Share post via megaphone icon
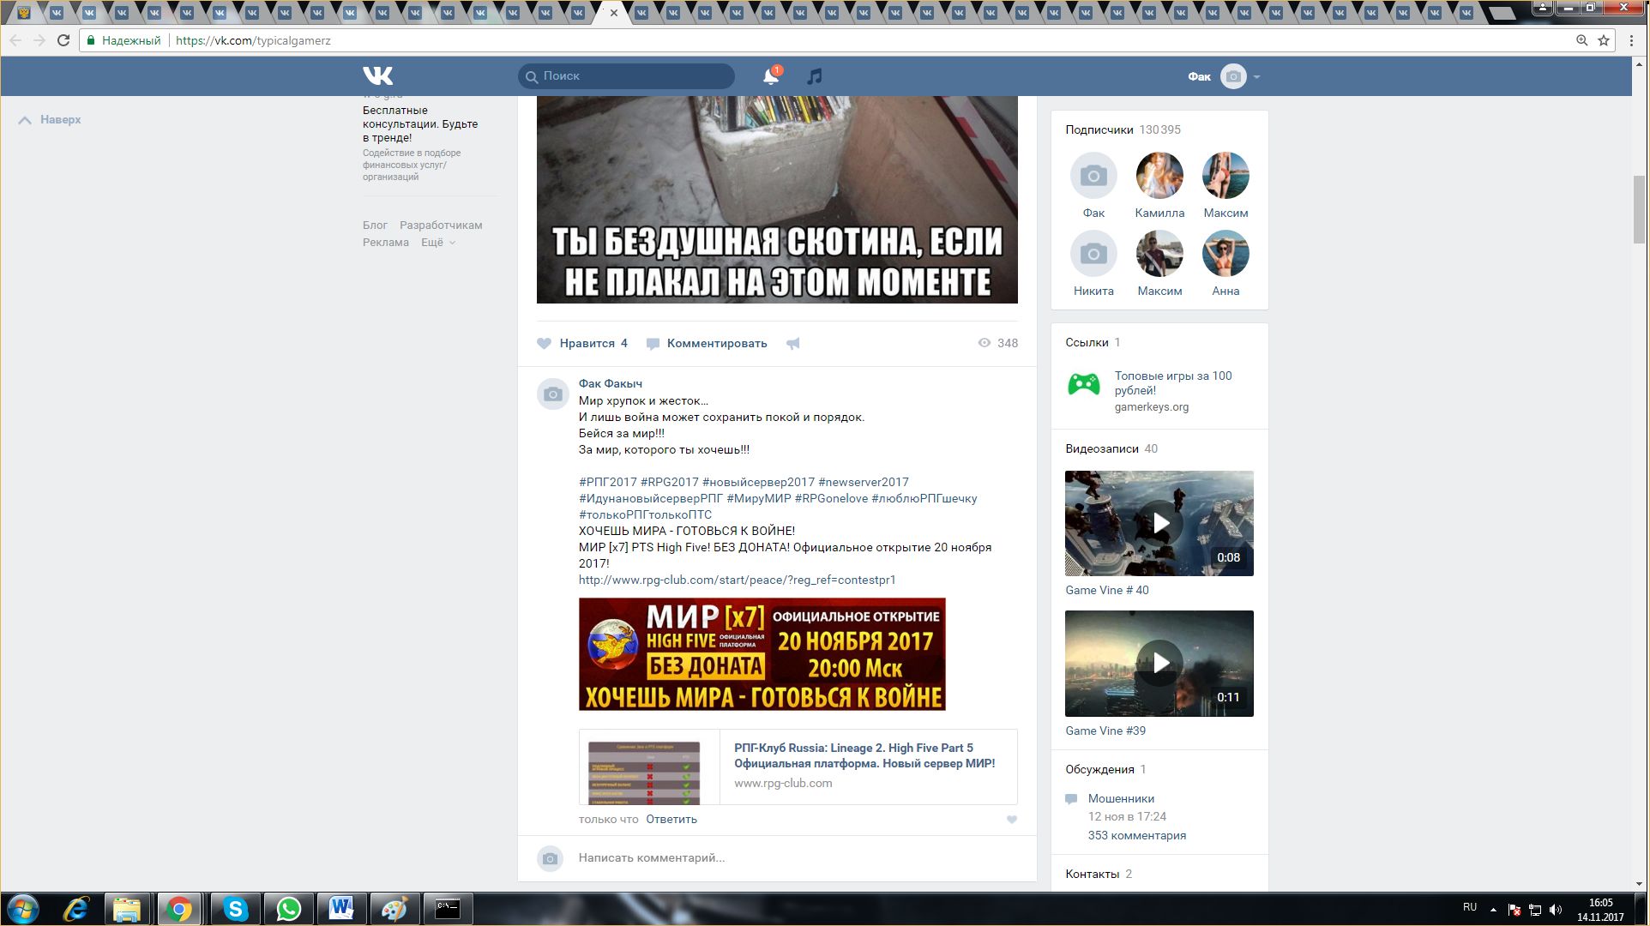The image size is (1650, 926). tap(793, 344)
